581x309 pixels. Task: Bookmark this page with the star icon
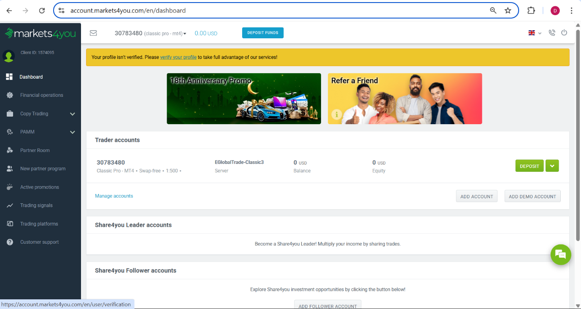(x=508, y=11)
